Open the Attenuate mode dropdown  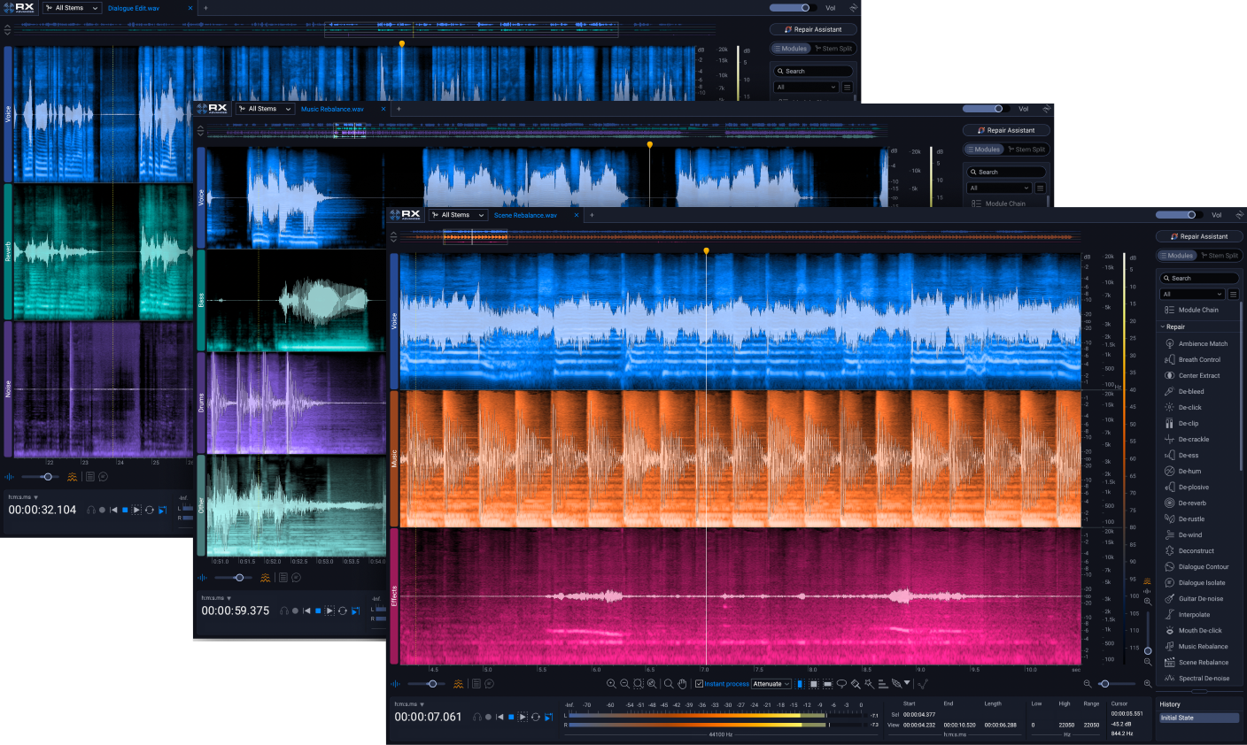[x=771, y=684]
